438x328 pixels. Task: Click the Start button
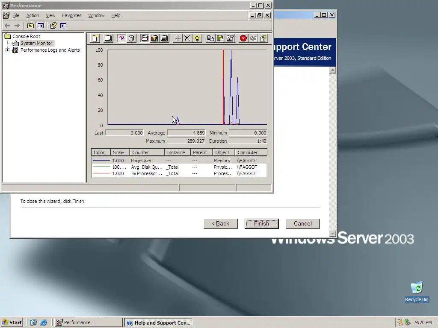tap(12, 322)
